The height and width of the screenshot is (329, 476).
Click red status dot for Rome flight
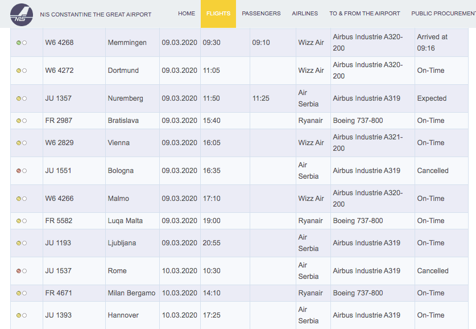pyautogui.click(x=19, y=271)
